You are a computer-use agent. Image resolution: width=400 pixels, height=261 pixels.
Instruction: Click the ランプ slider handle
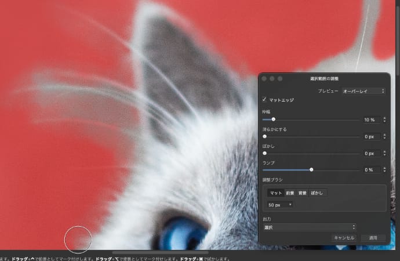pyautogui.click(x=311, y=169)
